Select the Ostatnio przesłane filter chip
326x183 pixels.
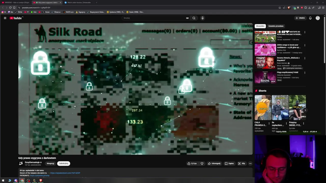pyautogui.click(x=276, y=26)
